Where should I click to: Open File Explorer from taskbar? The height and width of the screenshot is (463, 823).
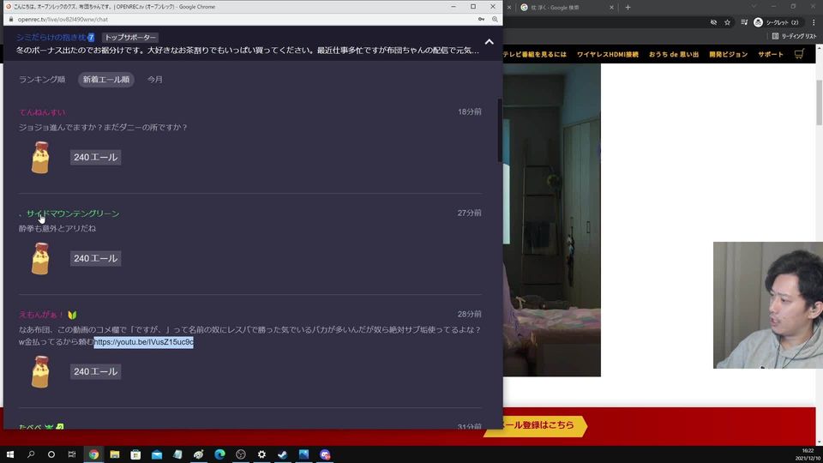(x=114, y=454)
